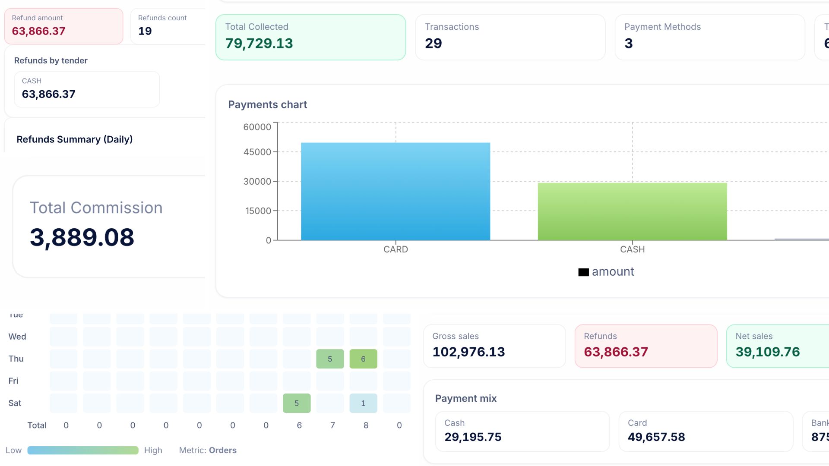Open the Transactions card showing 29

point(510,37)
